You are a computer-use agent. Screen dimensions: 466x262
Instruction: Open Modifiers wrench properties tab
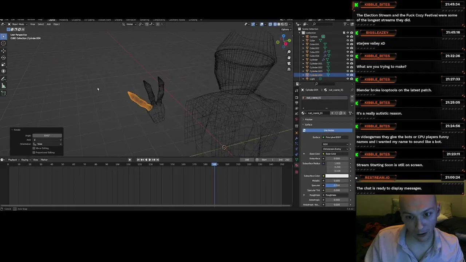pyautogui.click(x=297, y=138)
